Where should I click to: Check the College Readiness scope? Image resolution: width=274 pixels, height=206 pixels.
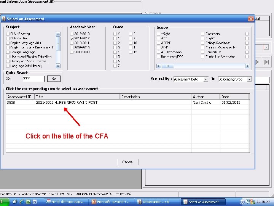[203, 43]
